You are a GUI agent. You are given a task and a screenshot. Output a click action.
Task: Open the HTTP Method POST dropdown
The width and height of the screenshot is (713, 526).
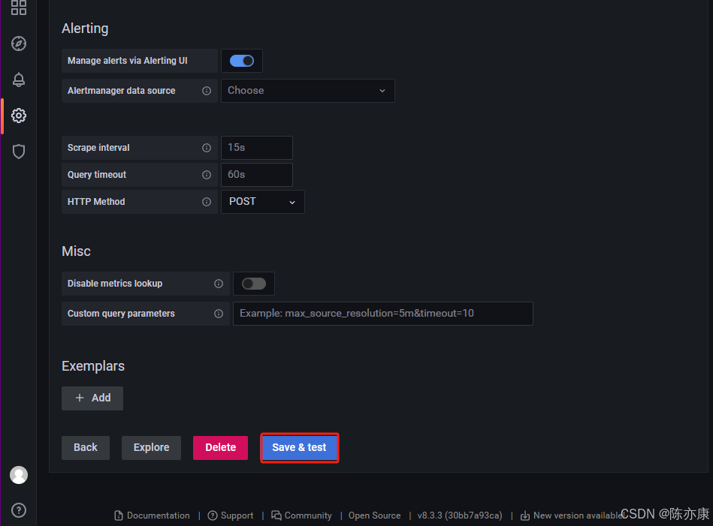pyautogui.click(x=263, y=202)
